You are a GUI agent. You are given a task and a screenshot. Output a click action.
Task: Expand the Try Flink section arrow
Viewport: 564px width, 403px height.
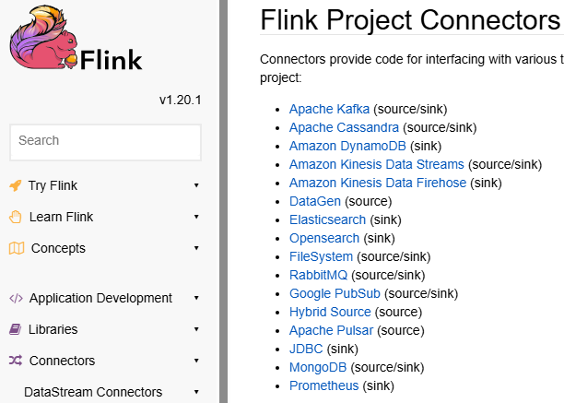196,185
